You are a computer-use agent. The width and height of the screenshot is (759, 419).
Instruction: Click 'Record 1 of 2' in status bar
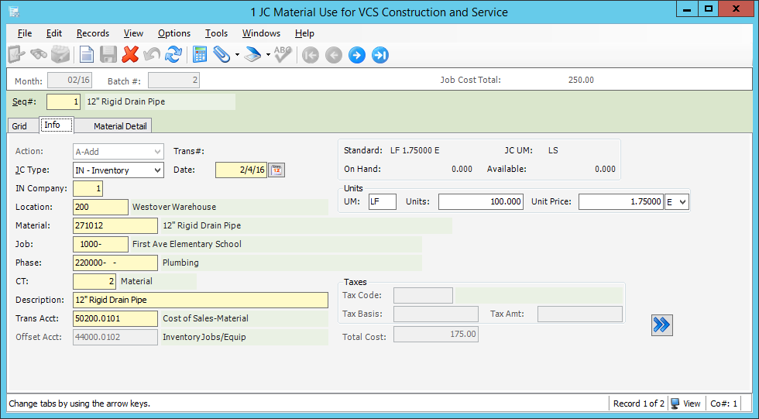[638, 404]
